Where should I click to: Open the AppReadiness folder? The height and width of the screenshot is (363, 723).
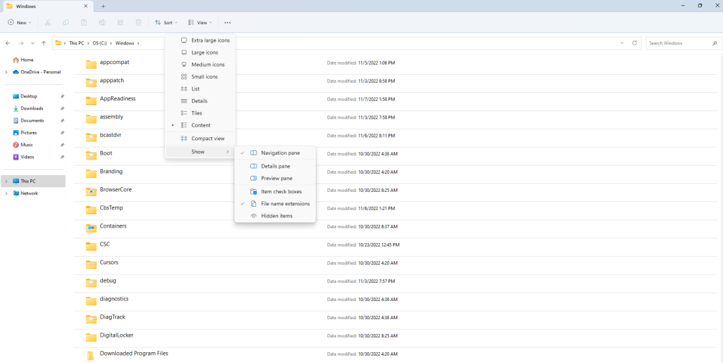point(117,99)
